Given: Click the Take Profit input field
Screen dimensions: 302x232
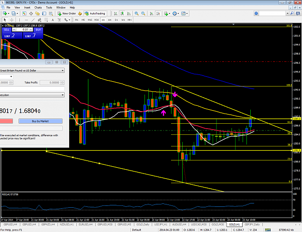Looking at the screenshot, I should 52,83.
